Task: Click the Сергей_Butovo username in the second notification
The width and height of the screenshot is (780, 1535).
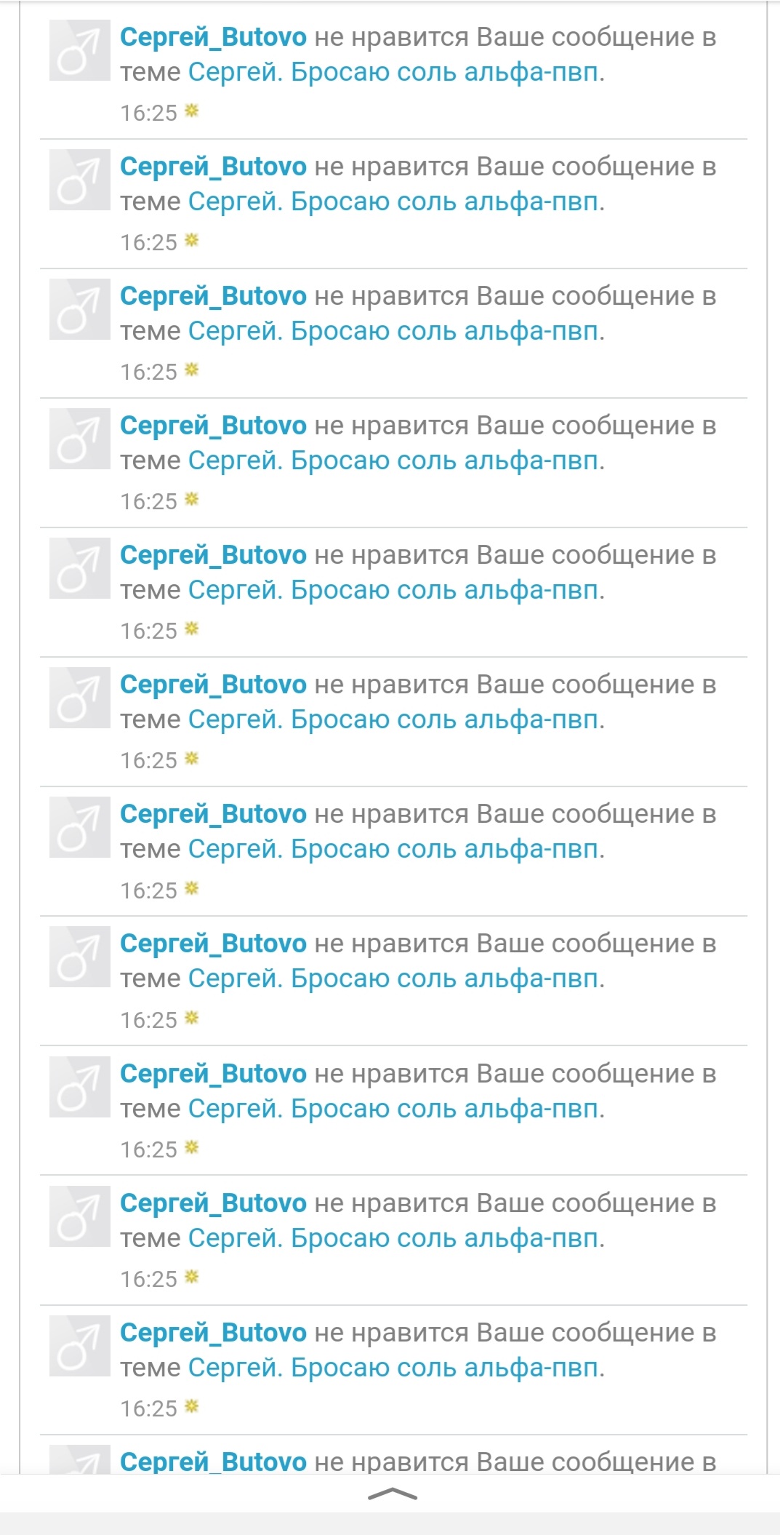Action: [x=213, y=167]
